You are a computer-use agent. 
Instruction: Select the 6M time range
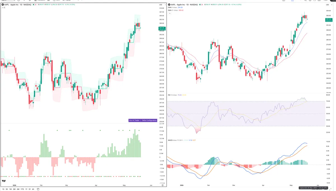(18, 189)
